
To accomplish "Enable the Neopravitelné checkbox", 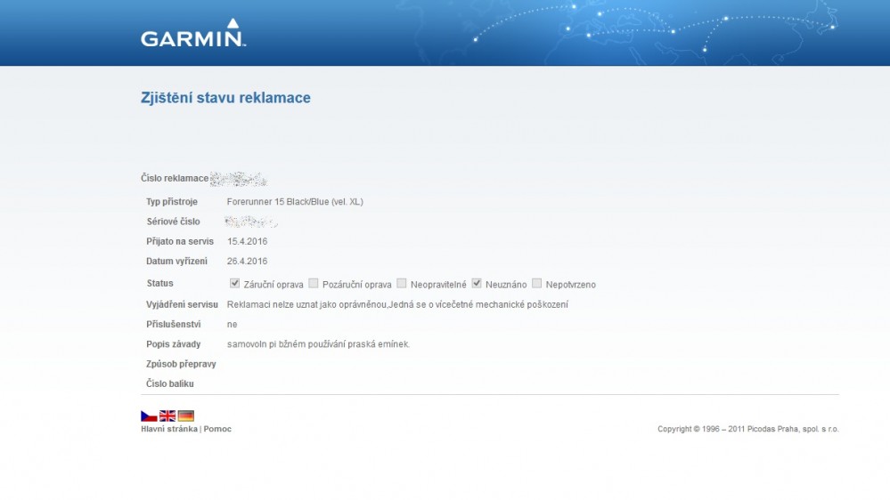I will pos(402,284).
